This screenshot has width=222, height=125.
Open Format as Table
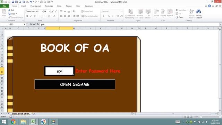(x=140, y=14)
